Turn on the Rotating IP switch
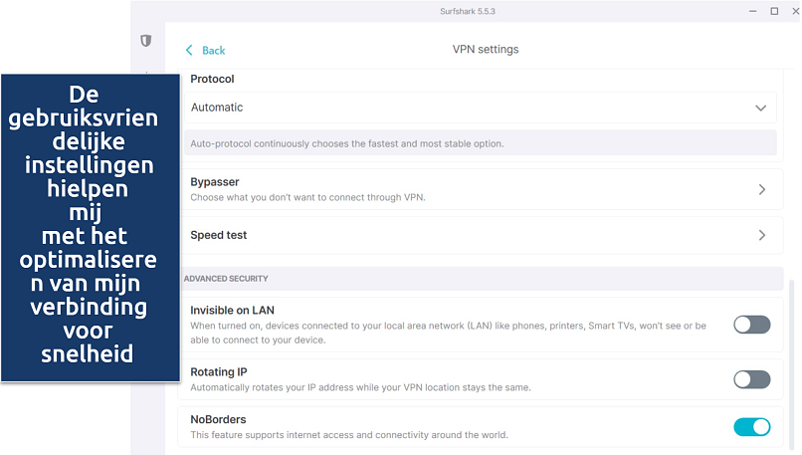Image resolution: width=802 pixels, height=455 pixels. pyautogui.click(x=751, y=379)
